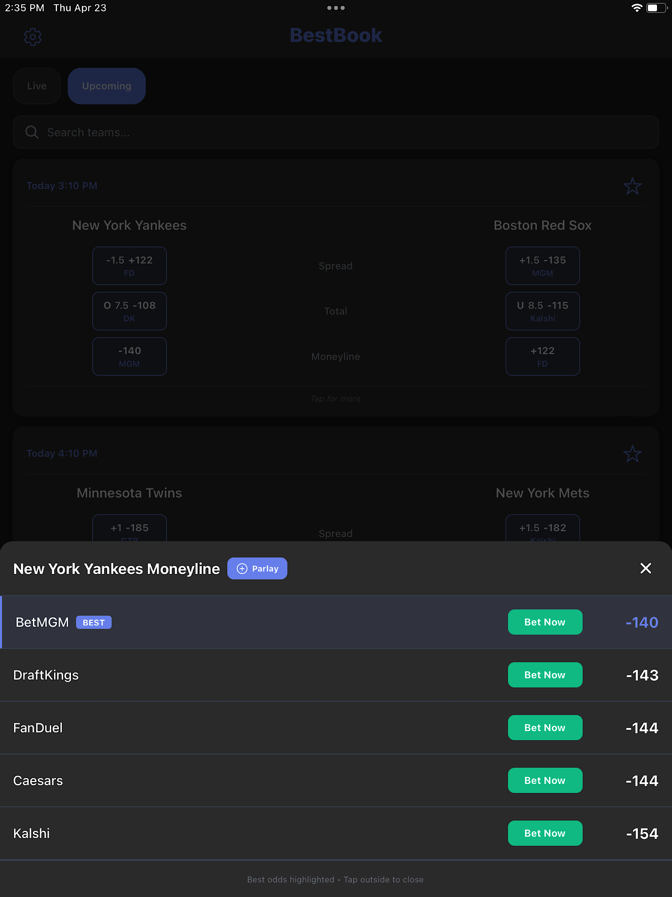Image resolution: width=672 pixels, height=897 pixels.
Task: Tap the FanDuel sportsbook name
Action: (x=38, y=728)
